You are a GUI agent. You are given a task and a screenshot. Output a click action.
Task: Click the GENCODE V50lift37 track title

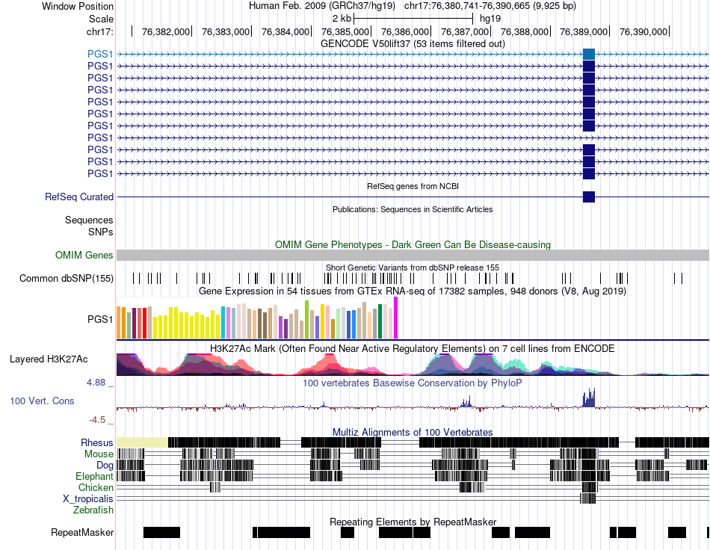coord(413,44)
